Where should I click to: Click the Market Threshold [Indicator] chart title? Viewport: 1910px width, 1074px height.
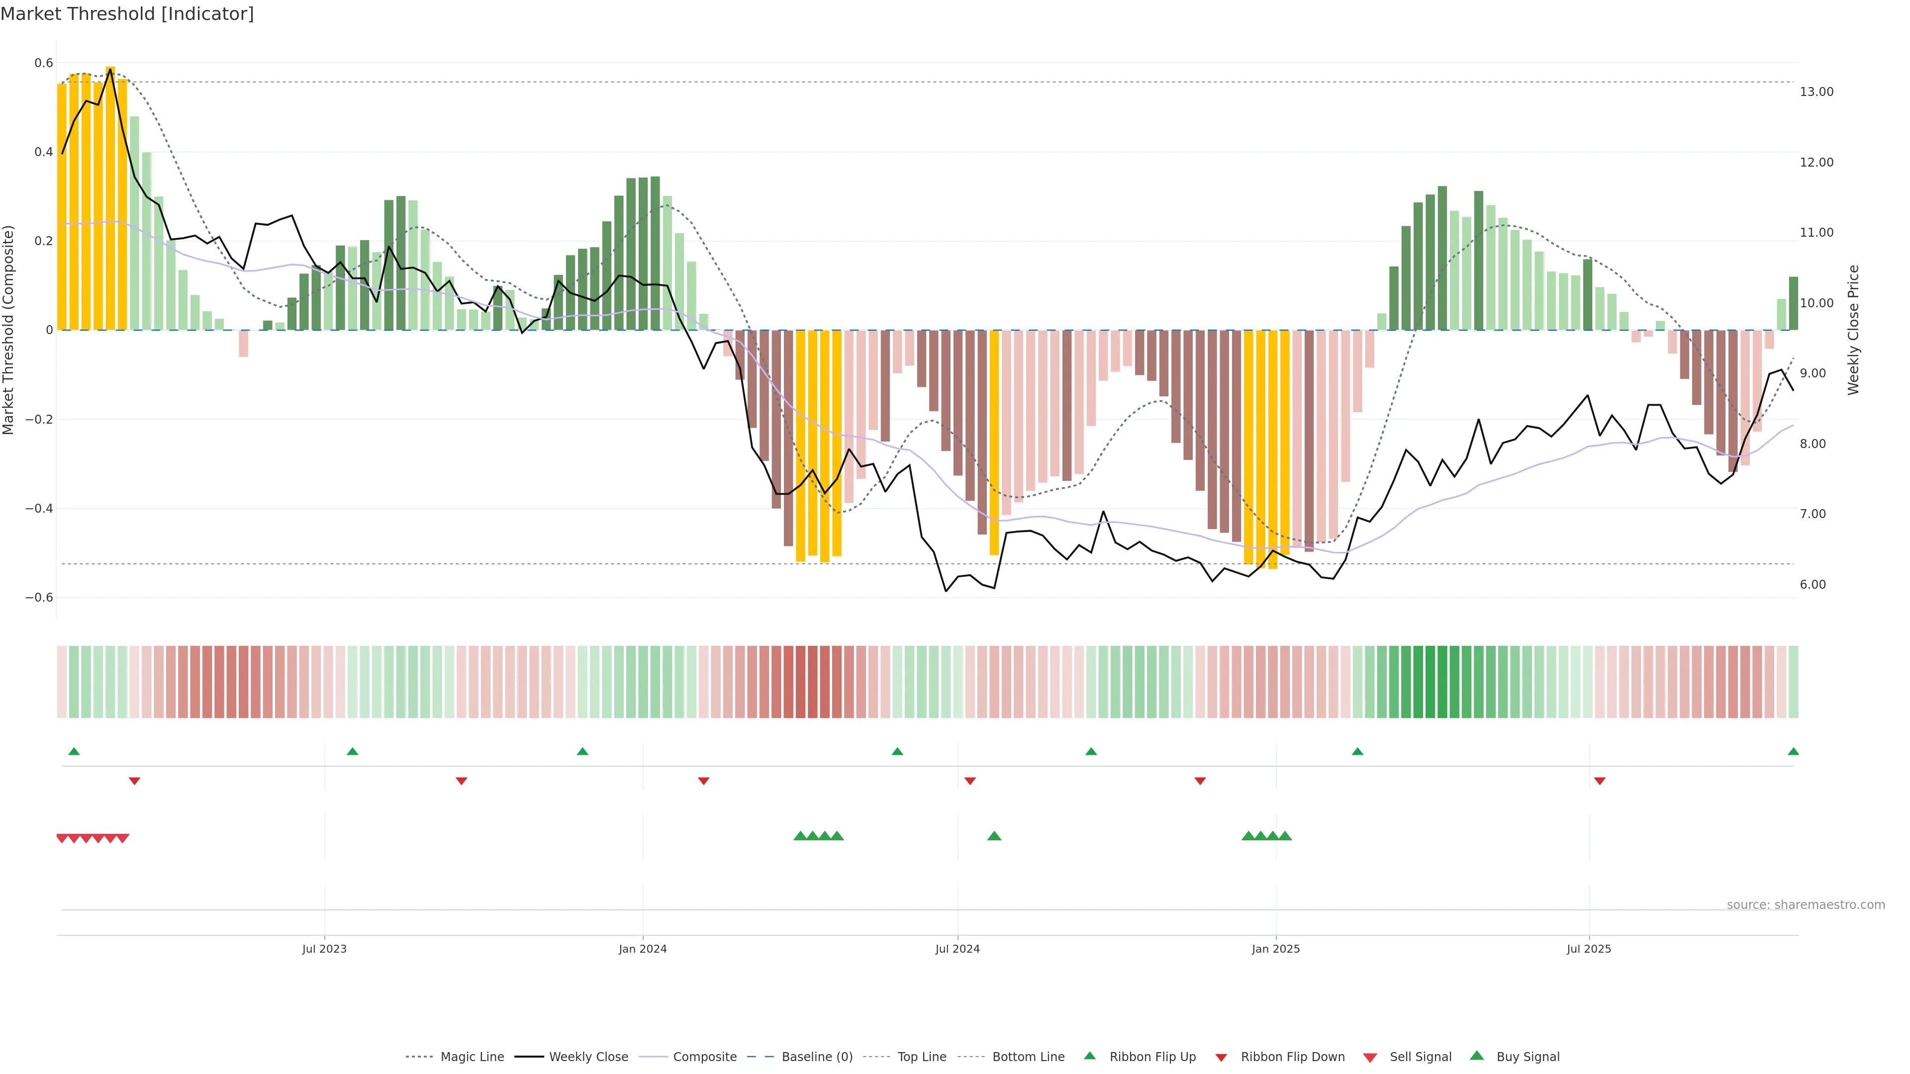[127, 14]
